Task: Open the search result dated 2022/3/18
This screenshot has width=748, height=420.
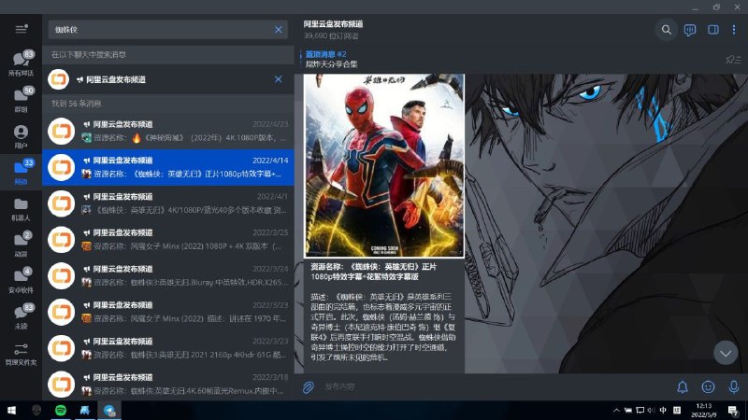Action: pos(168,384)
